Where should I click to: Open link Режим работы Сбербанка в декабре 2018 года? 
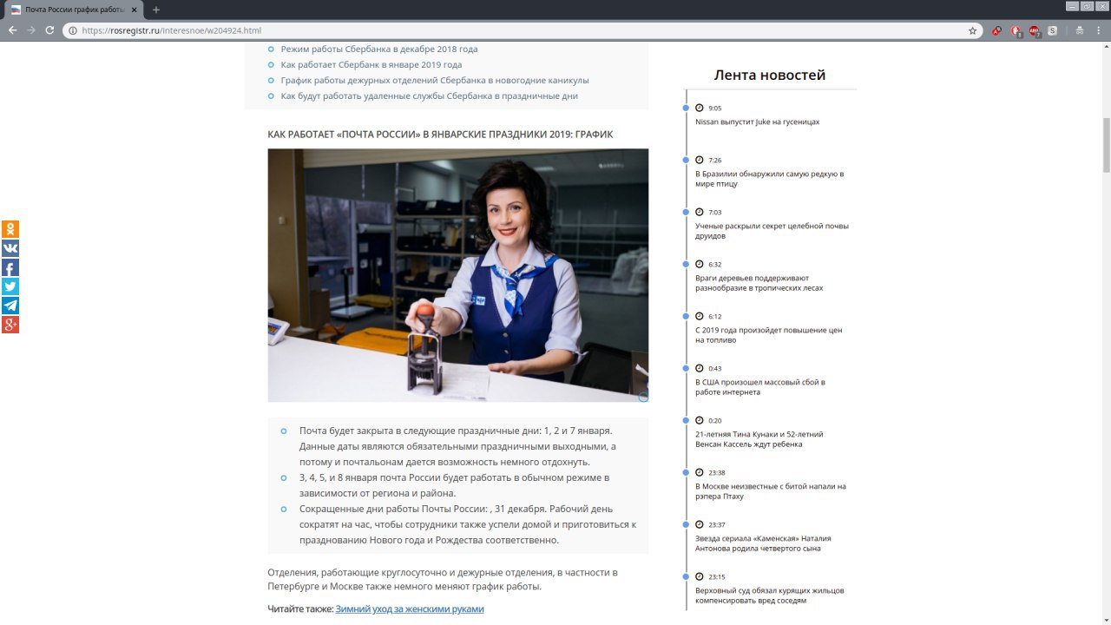pyautogui.click(x=379, y=49)
